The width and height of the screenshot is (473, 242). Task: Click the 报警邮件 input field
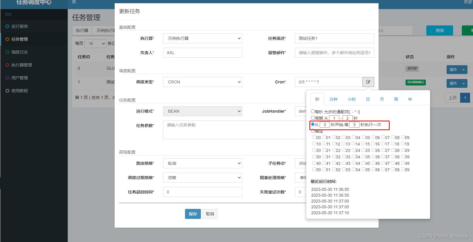(x=335, y=53)
